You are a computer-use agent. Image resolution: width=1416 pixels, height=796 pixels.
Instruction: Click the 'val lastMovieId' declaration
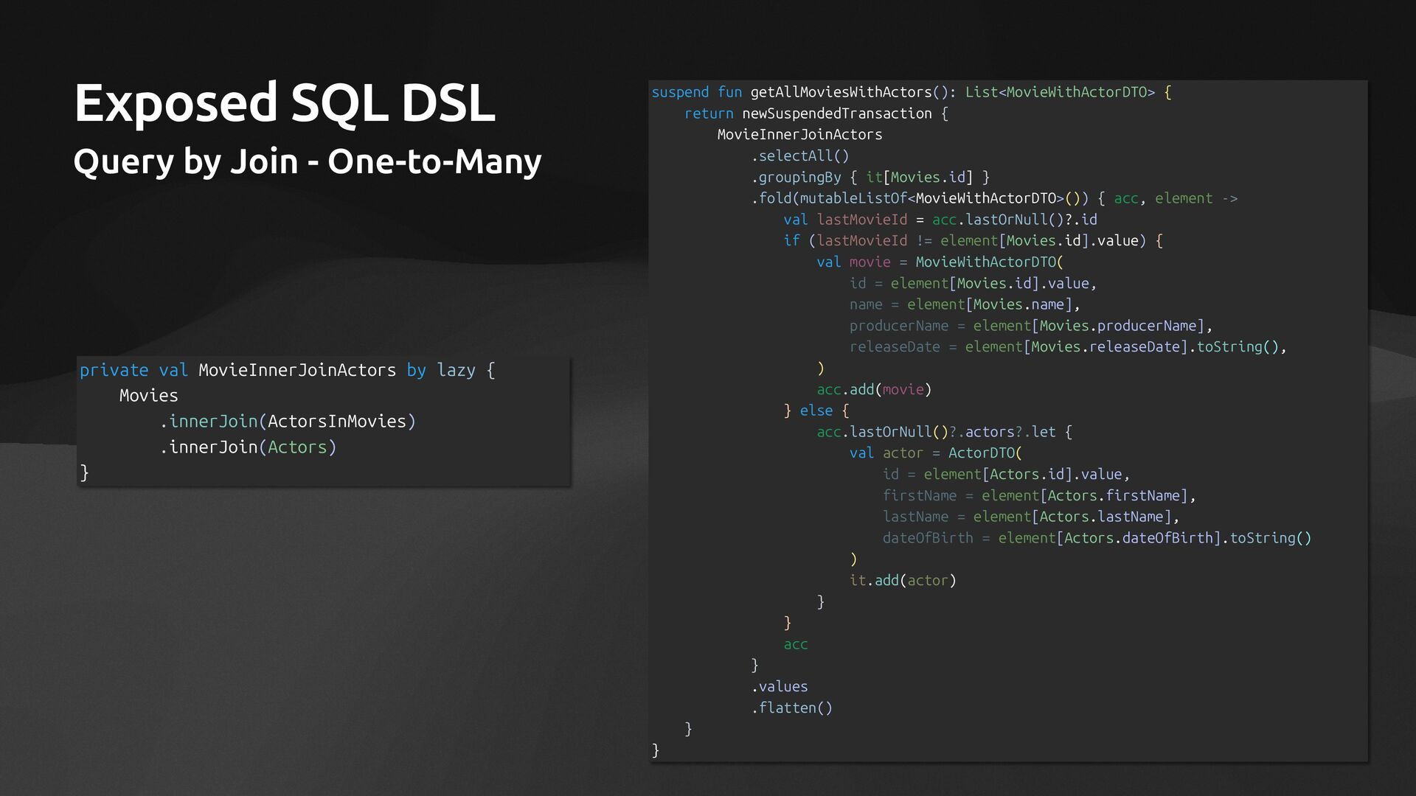point(845,220)
